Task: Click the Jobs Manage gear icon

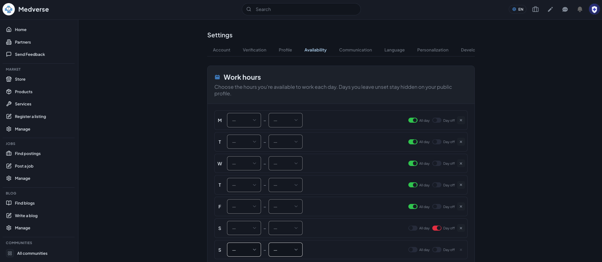Action: 9,178
